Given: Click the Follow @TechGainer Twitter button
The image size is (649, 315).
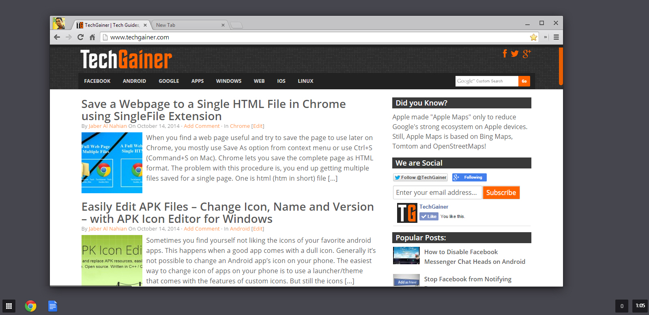Looking at the screenshot, I should click(420, 177).
